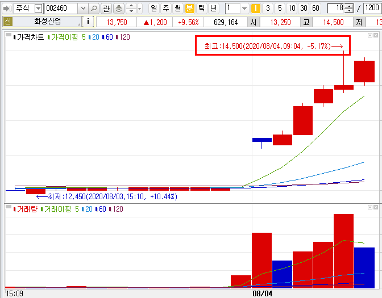Viewport: 382px width, 298px height.
Task: Click the 고 high price label
Action: pyautogui.click(x=306, y=22)
